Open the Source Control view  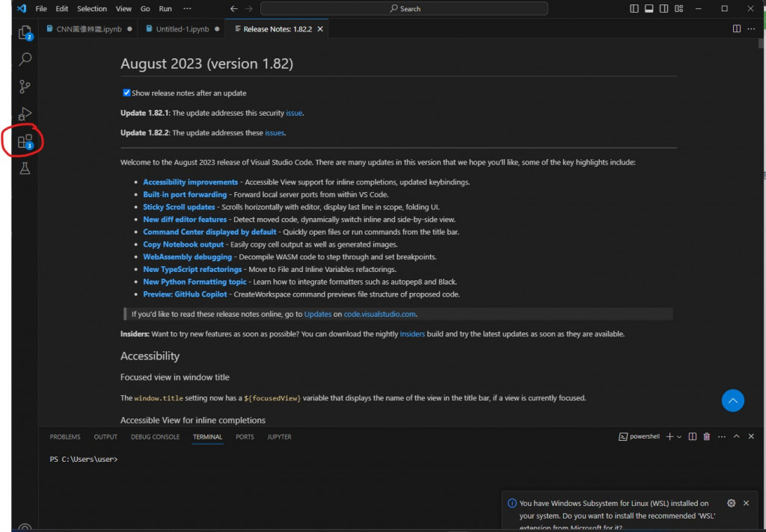[25, 87]
